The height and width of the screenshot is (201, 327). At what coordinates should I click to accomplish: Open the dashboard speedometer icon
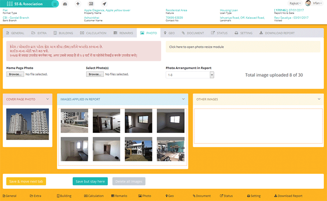click(65, 4)
